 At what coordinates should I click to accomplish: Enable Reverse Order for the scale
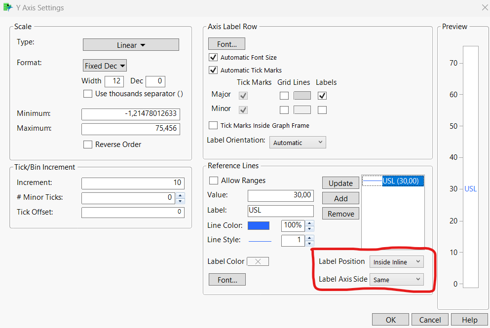[88, 145]
